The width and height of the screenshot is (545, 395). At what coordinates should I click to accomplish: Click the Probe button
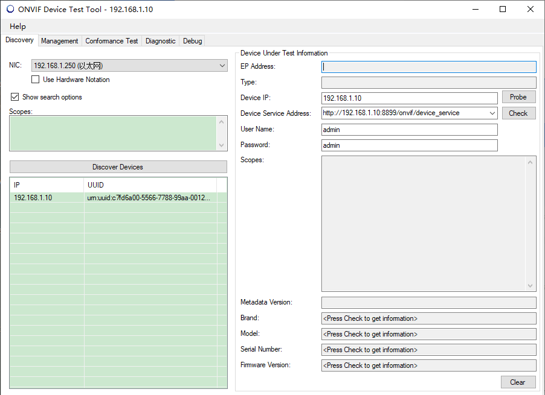coord(518,97)
